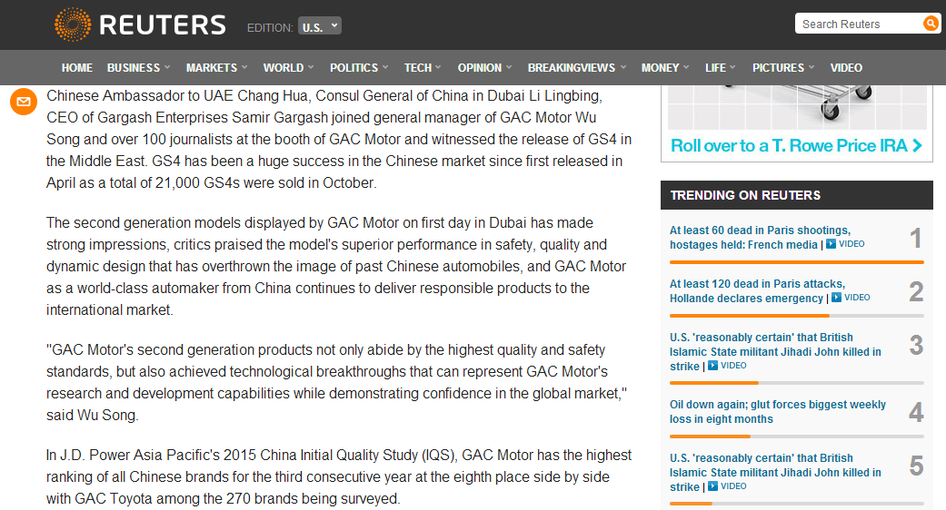
Task: Open the Money section
Action: 660,68
